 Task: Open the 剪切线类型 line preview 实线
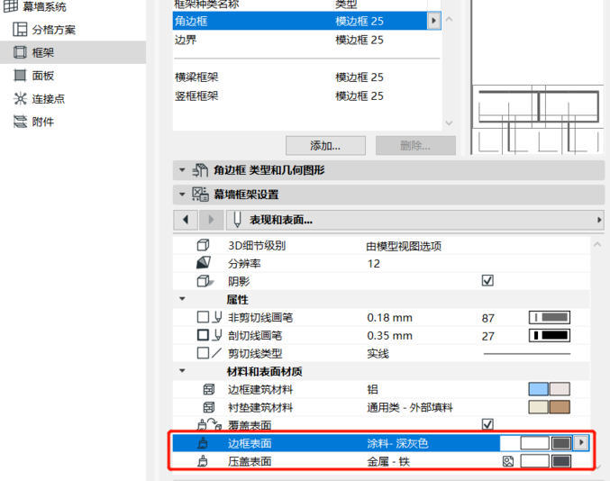527,353
